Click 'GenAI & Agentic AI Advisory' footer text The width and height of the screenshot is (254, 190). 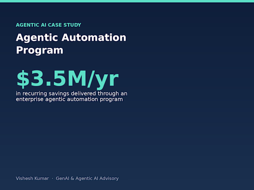[87, 178]
